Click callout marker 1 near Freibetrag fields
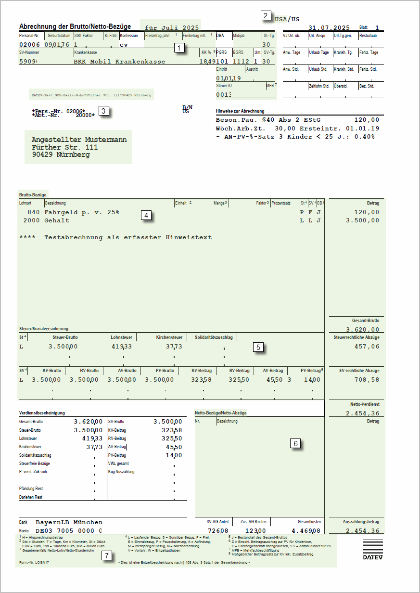420x593 pixels. (x=179, y=48)
